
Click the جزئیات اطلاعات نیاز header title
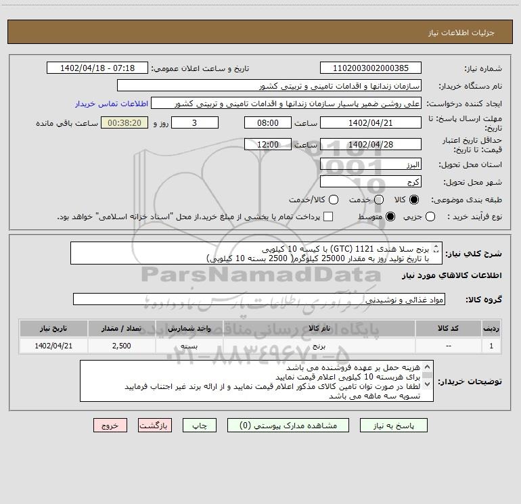point(461,32)
